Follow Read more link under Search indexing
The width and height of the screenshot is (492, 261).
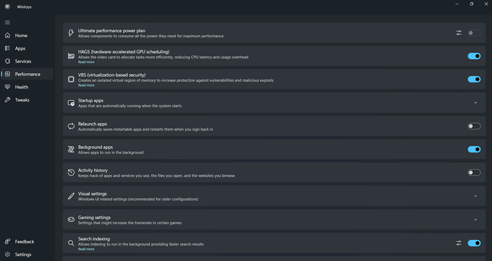click(x=86, y=249)
